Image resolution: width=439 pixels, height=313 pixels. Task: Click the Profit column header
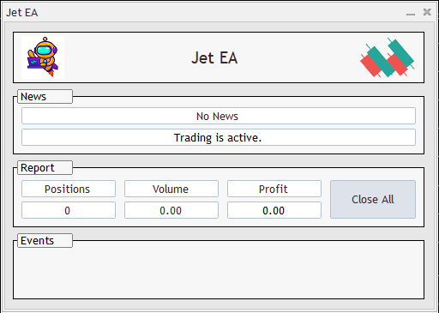(274, 189)
